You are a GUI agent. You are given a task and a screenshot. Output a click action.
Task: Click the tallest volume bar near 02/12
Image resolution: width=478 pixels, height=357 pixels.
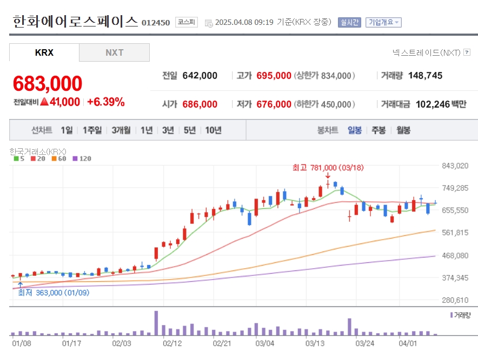[156, 323]
